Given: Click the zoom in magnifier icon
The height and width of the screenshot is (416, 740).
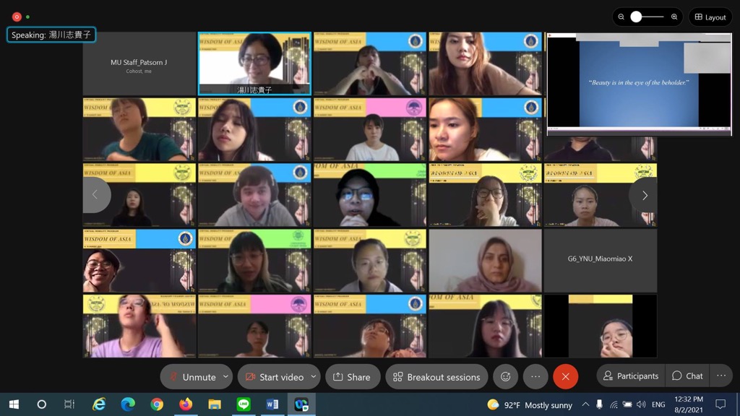Looking at the screenshot, I should (674, 17).
